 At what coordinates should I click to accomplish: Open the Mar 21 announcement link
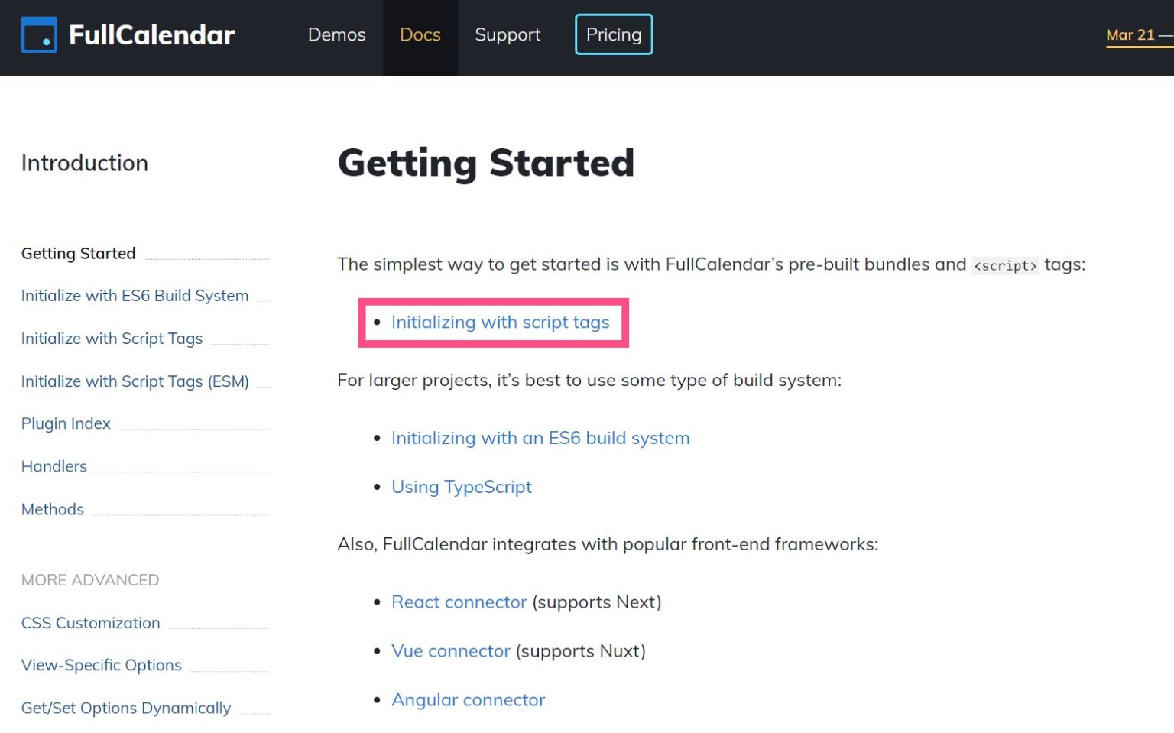[x=1131, y=35]
